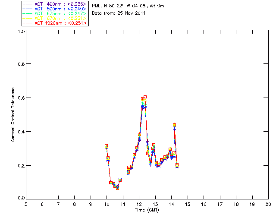Click legend entry AOT 675nm <0.247>

click(x=55, y=13)
